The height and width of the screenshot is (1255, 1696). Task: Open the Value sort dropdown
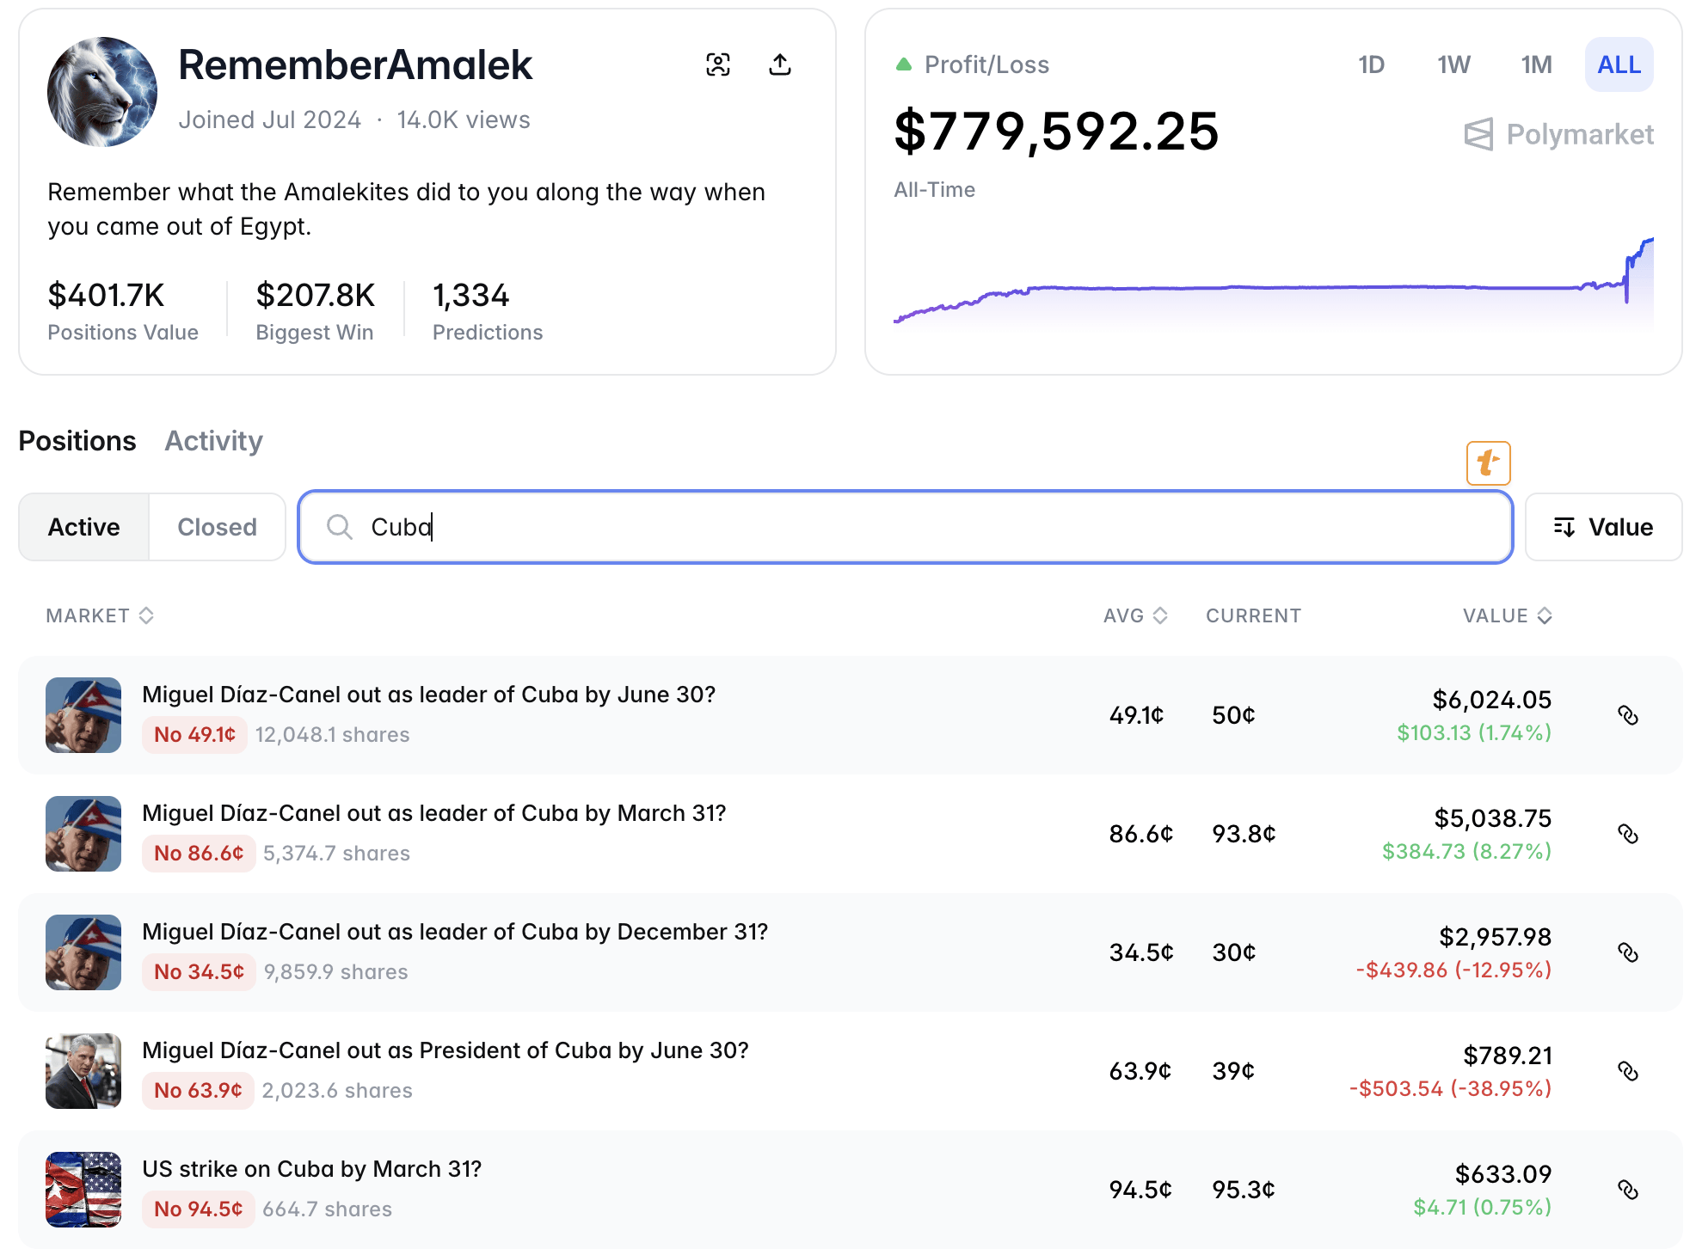point(1603,527)
